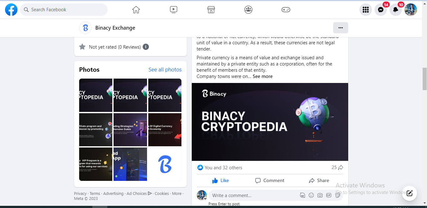Viewport: 427px width, 208px height.
Task: Click the page vertical scrollbar
Action: [424, 78]
